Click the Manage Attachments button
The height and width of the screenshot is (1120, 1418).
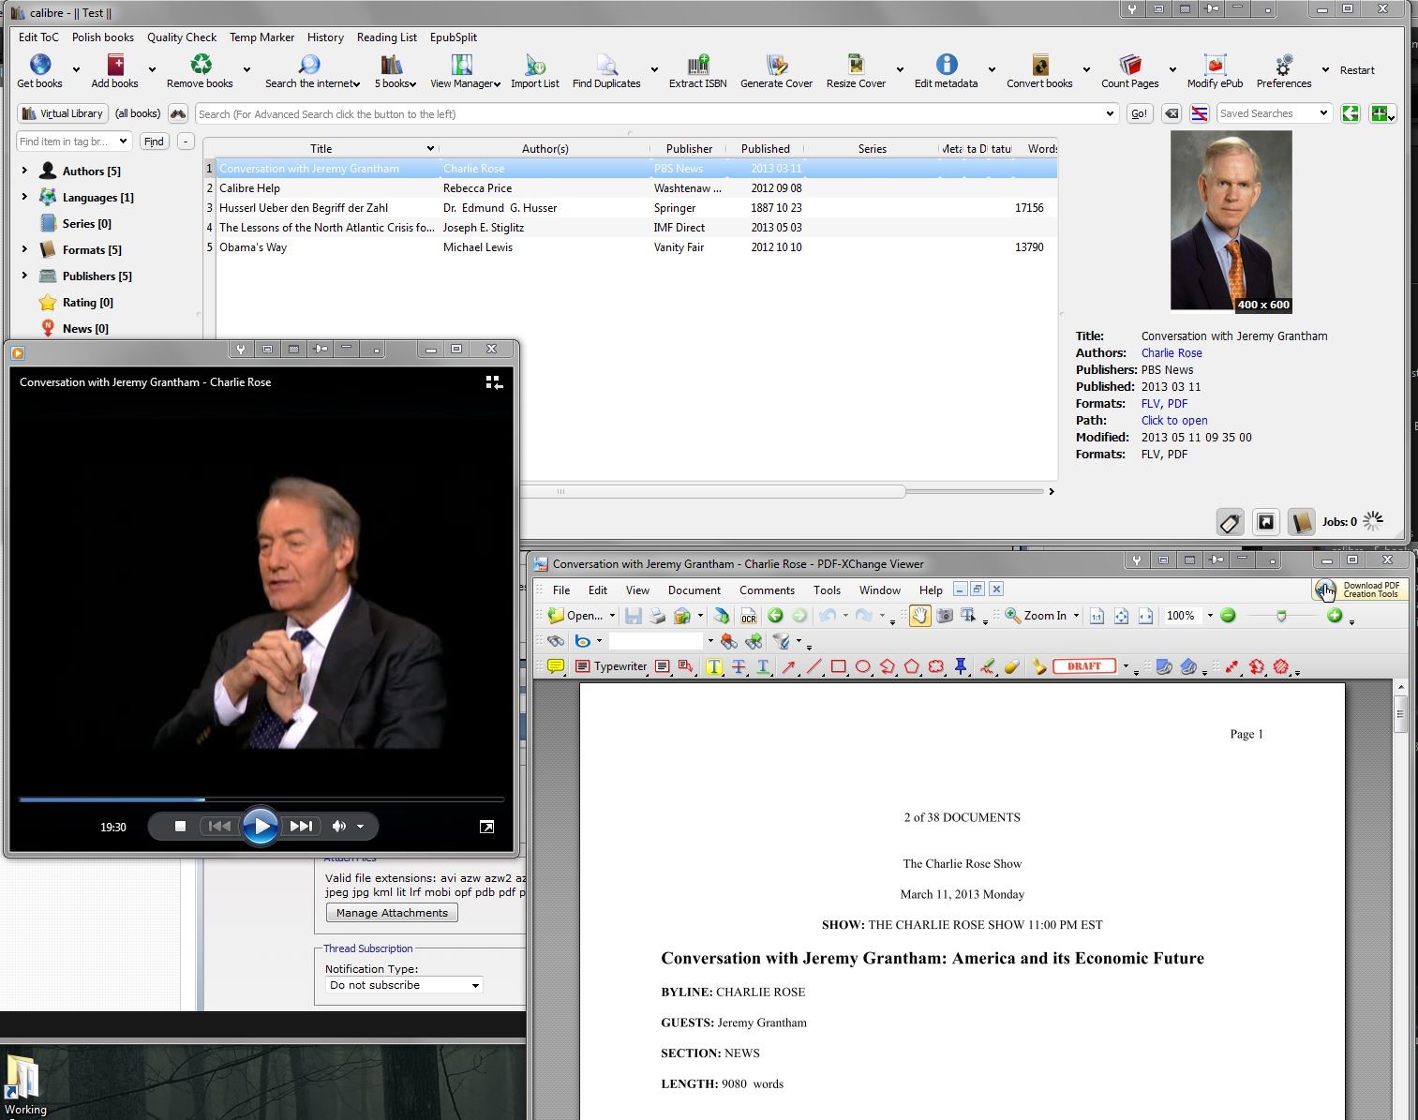tap(392, 913)
